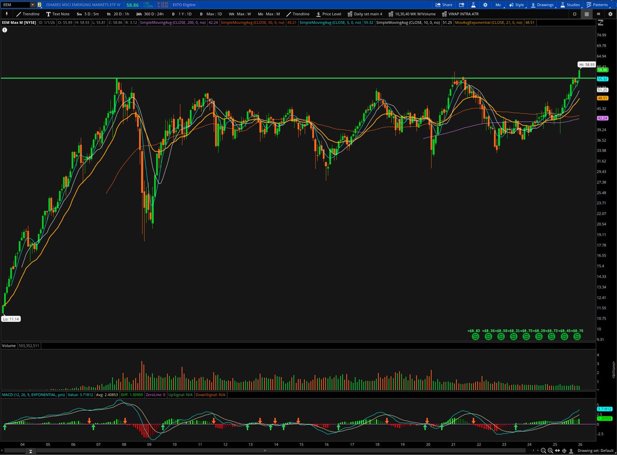The height and width of the screenshot is (455, 617).
Task: Open the EEM symbol dropdown arrow
Action: 32,5
